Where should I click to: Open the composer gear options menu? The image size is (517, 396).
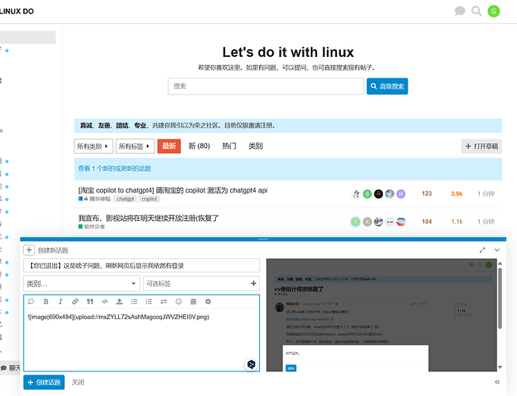point(208,302)
